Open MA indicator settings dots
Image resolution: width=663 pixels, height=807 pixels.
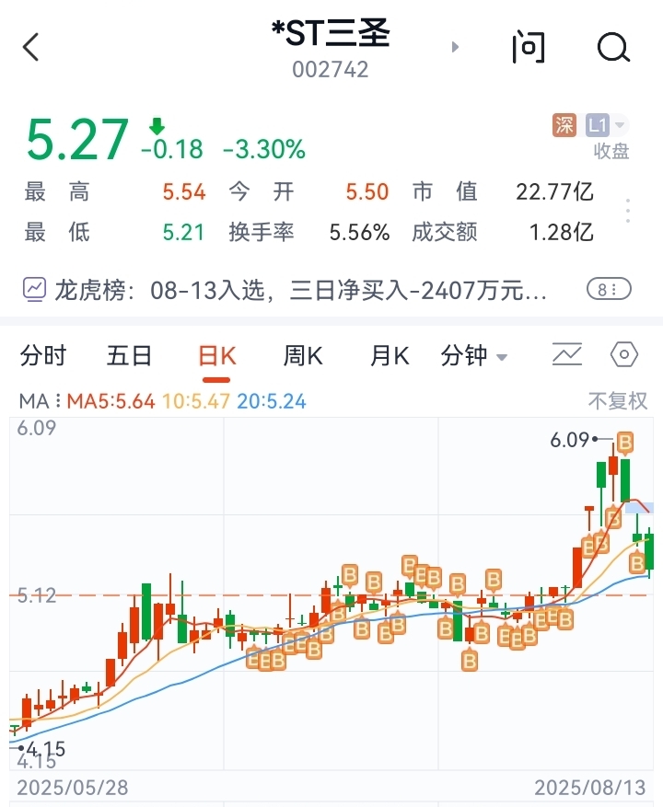(x=58, y=401)
